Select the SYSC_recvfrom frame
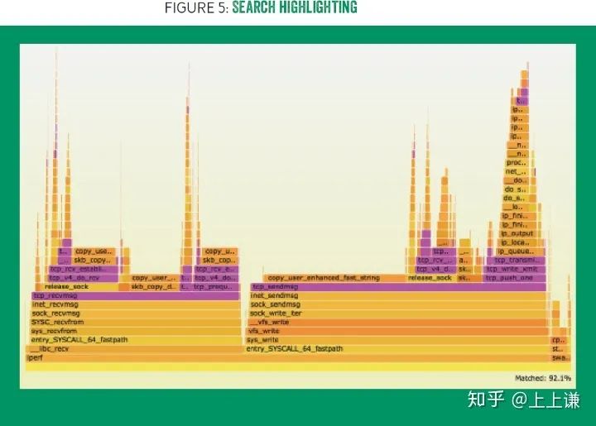596x426 pixels. (x=136, y=323)
